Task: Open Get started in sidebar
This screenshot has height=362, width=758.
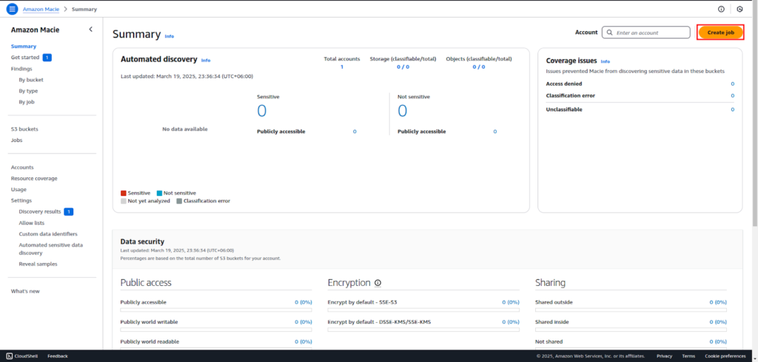Action: click(25, 58)
